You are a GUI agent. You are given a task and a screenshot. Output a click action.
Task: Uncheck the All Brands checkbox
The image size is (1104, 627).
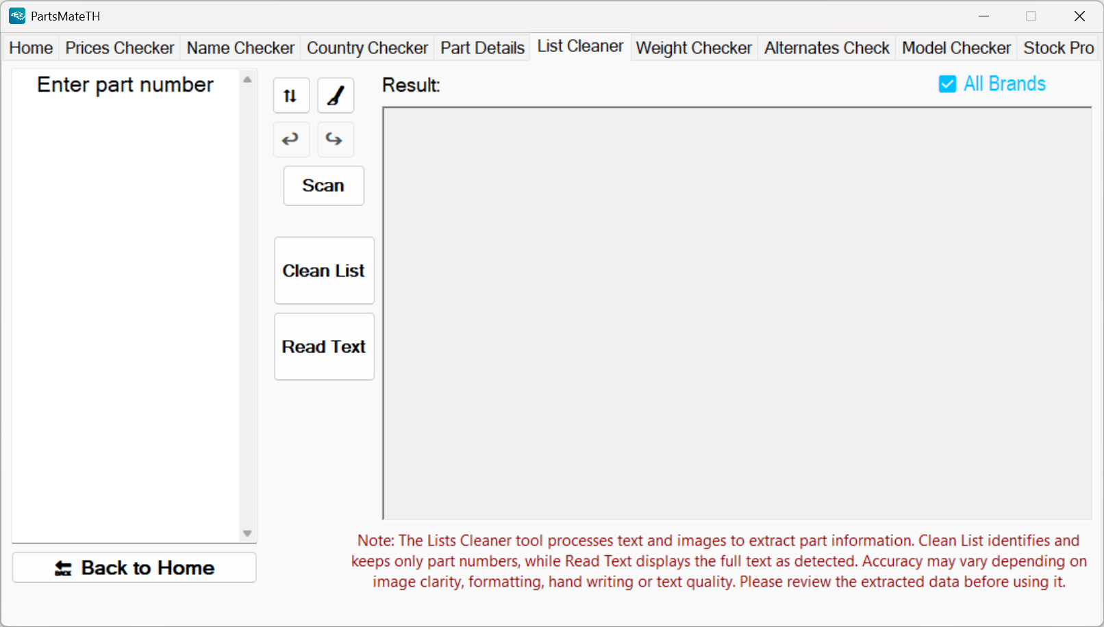[x=947, y=84]
